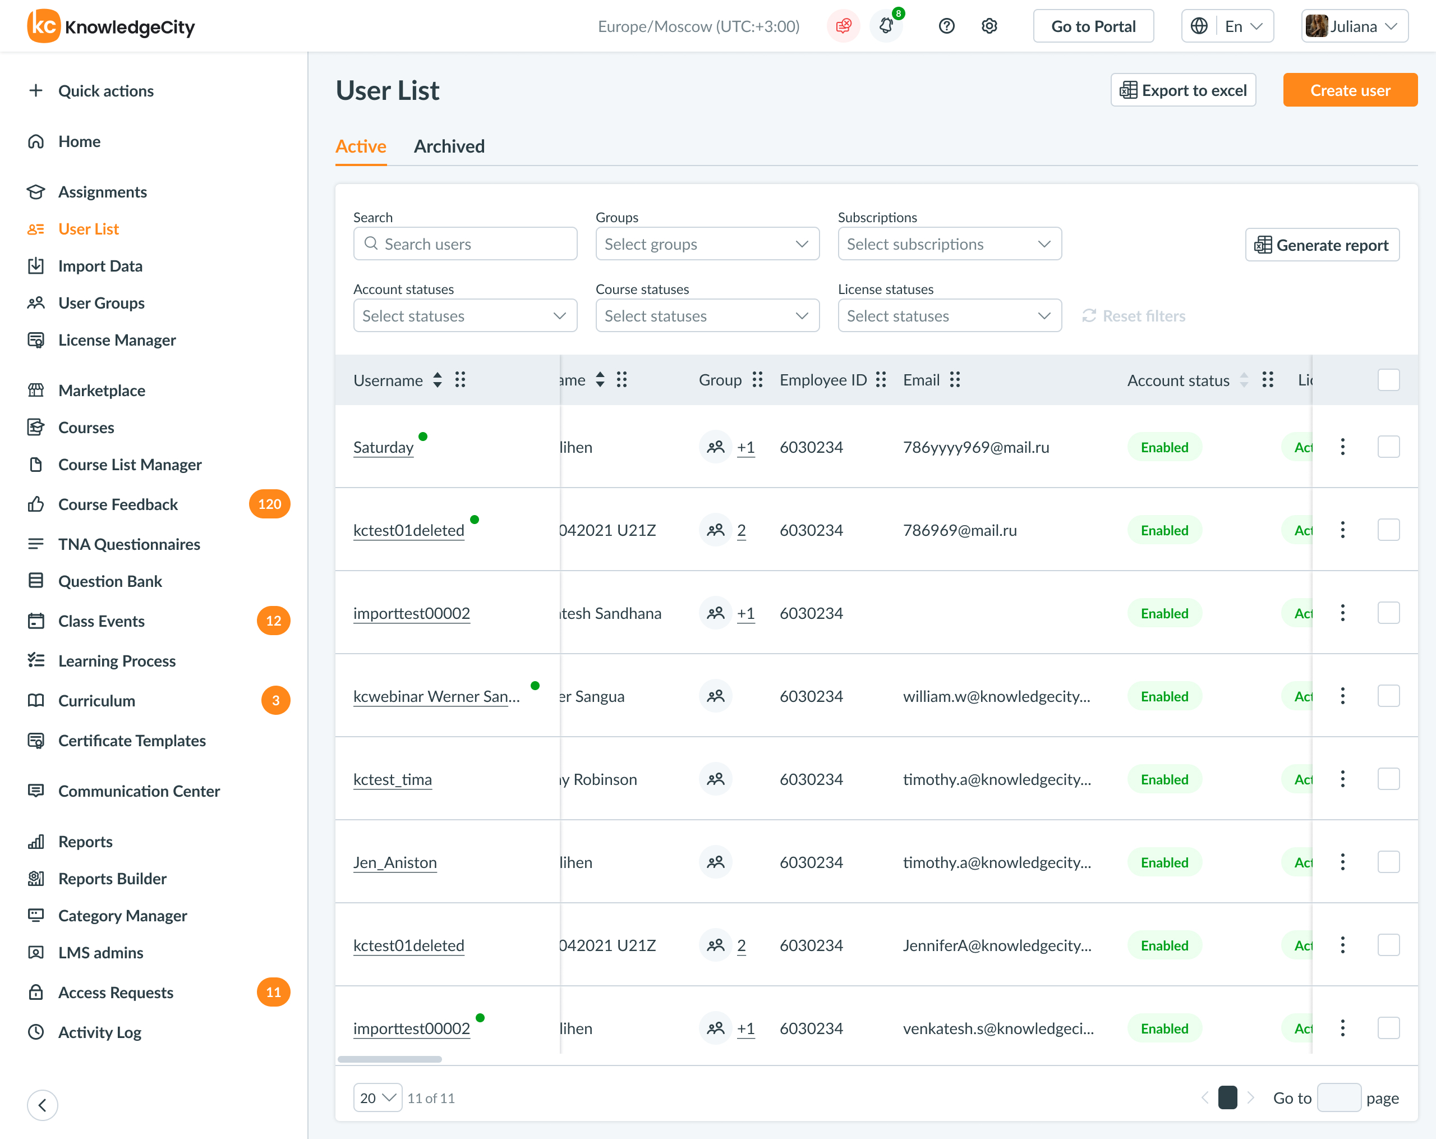Open the settings gear icon
The width and height of the screenshot is (1436, 1139).
(x=989, y=26)
